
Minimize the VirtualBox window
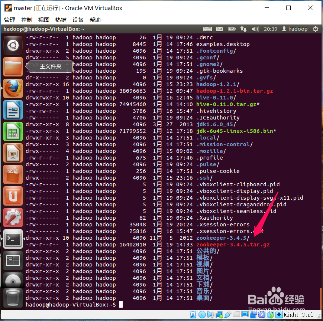click(x=267, y=8)
